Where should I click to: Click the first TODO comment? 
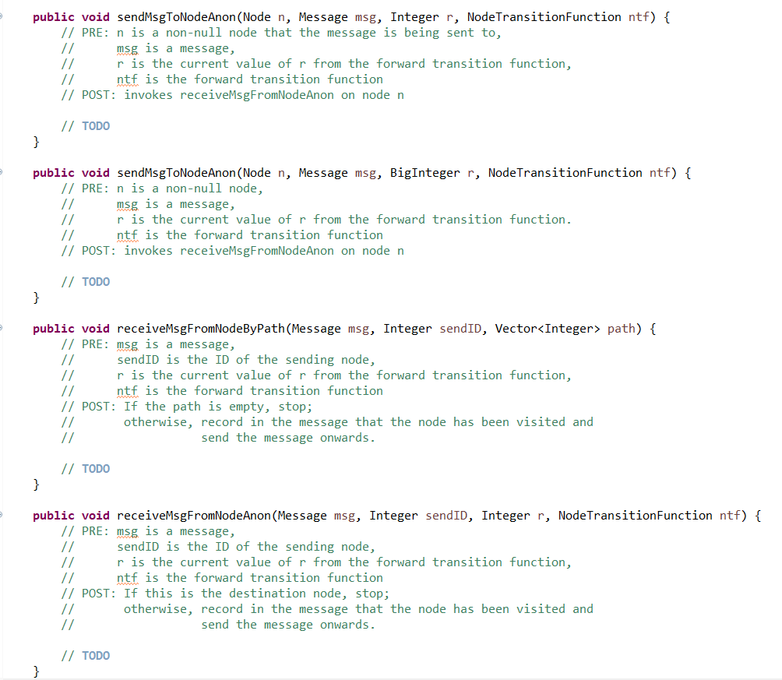tap(96, 125)
